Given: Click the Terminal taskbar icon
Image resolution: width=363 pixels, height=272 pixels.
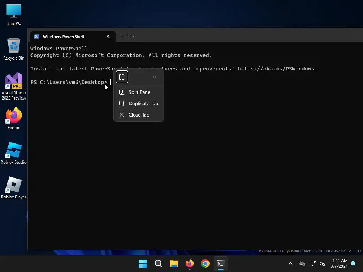Looking at the screenshot, I should click(x=220, y=263).
